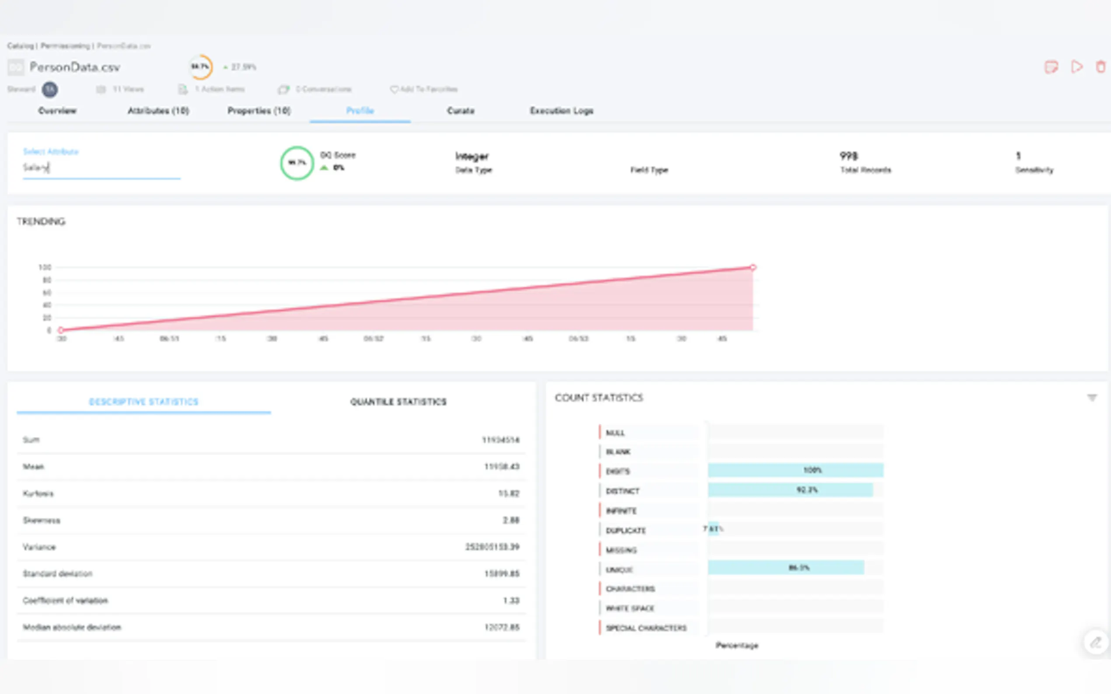Click the pencil edit icon bottom right
The image size is (1111, 694).
(1095, 642)
